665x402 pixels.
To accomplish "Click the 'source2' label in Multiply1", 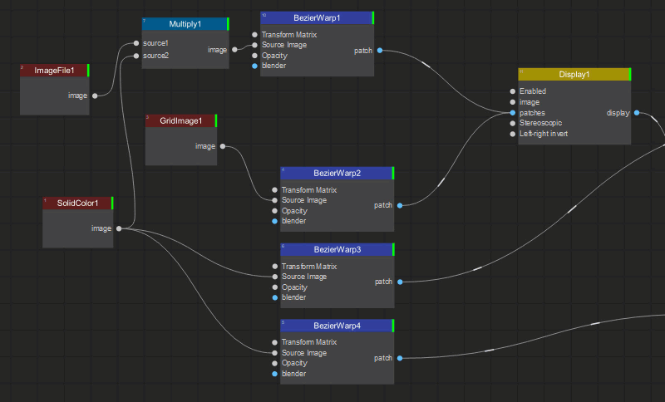I will point(155,56).
